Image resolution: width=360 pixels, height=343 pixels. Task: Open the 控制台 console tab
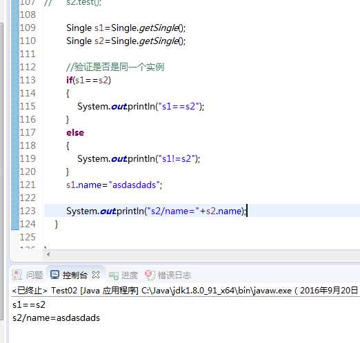[x=75, y=275]
